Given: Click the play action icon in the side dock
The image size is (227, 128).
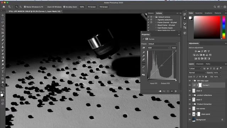Looking at the screenshot, I should pos(185,18).
